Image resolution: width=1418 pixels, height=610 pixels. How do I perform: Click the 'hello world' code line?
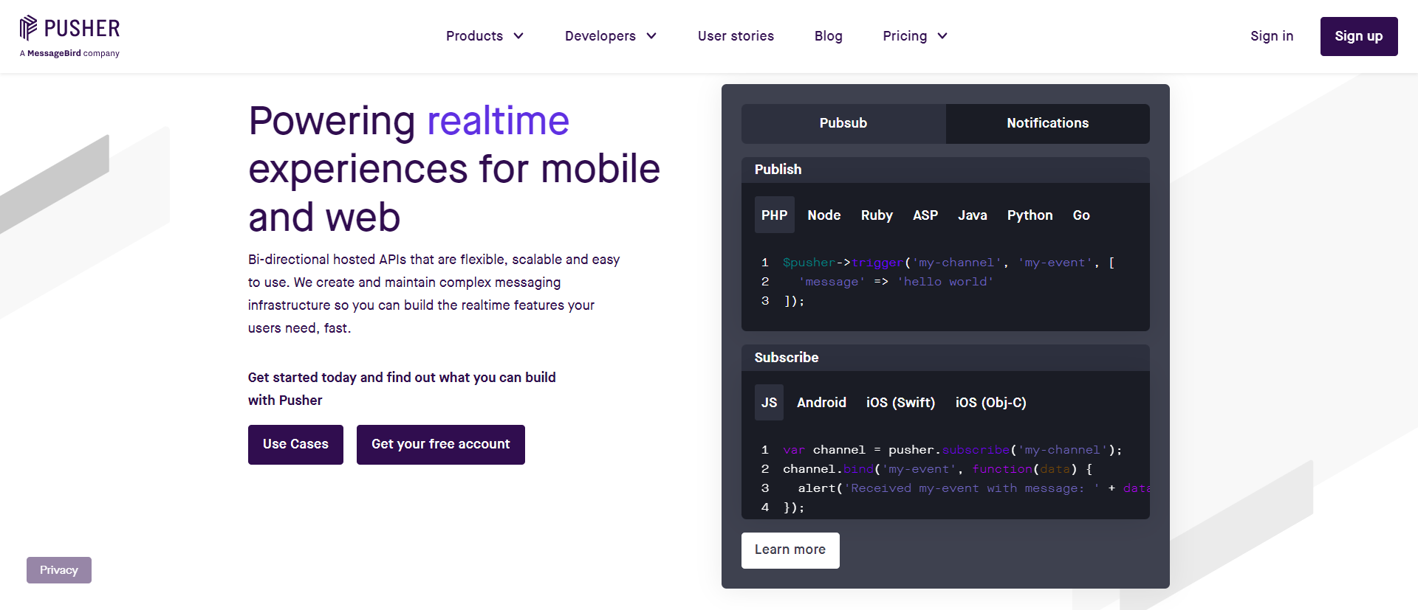point(896,282)
